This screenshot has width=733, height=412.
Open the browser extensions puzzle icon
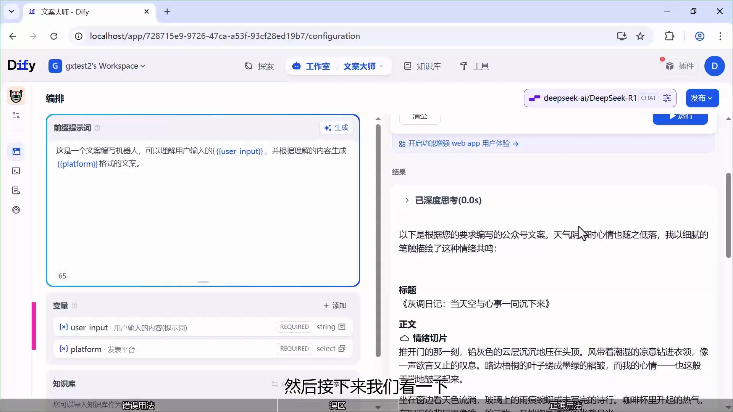pos(670,36)
